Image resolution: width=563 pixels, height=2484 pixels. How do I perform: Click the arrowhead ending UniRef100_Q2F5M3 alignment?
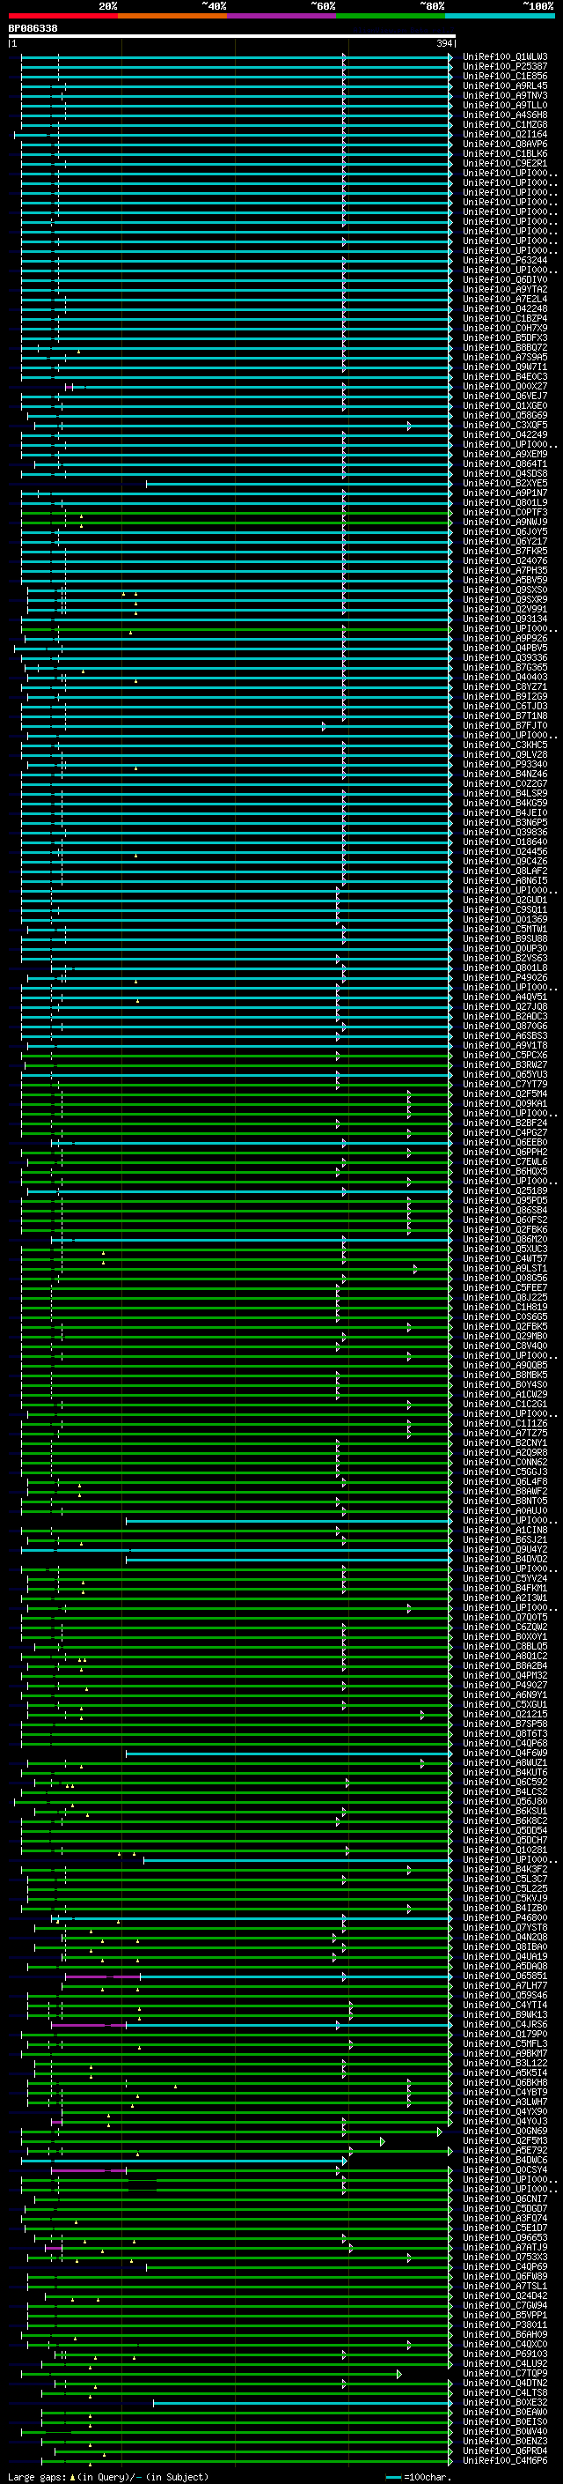(382, 2140)
